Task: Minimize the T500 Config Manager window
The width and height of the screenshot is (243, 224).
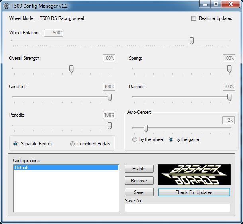Action: [205, 4]
